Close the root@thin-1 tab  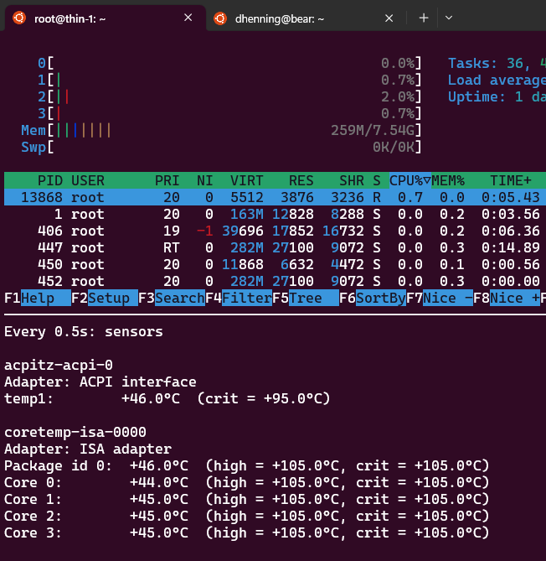coord(188,18)
